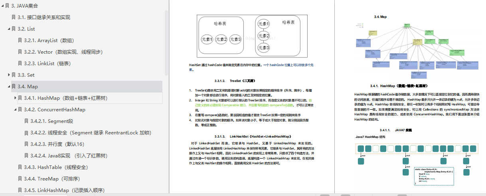
Task: Click the bookmark icon for 3.4.4. TreeMap
Action: click(x=20, y=179)
